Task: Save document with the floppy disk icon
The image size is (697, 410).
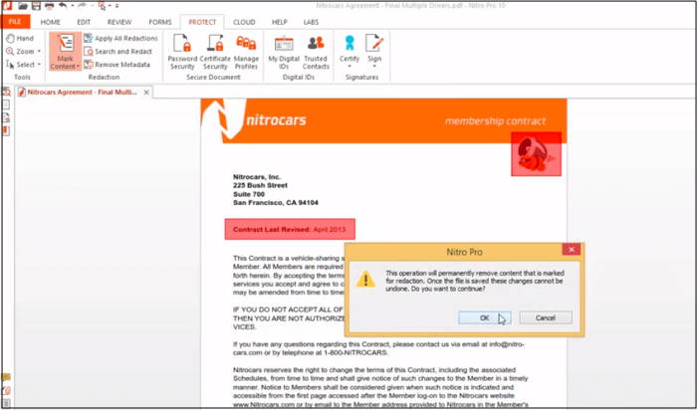Action: [36, 6]
